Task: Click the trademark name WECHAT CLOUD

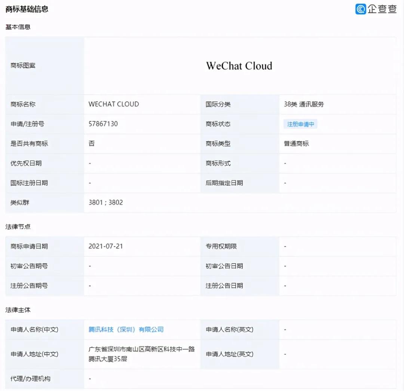Action: [x=113, y=104]
